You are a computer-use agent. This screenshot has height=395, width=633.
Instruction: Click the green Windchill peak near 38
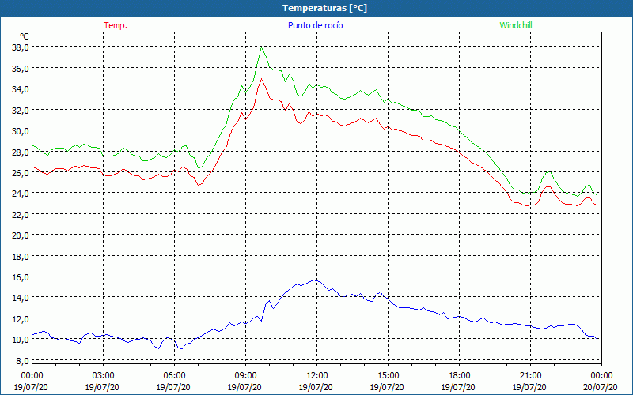(x=262, y=47)
